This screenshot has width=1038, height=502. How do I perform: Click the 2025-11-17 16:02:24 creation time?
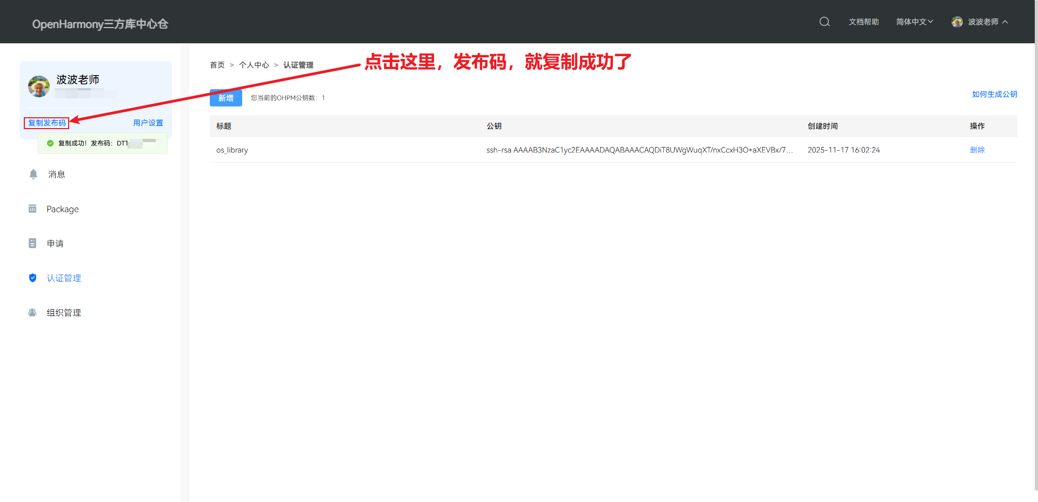[844, 150]
